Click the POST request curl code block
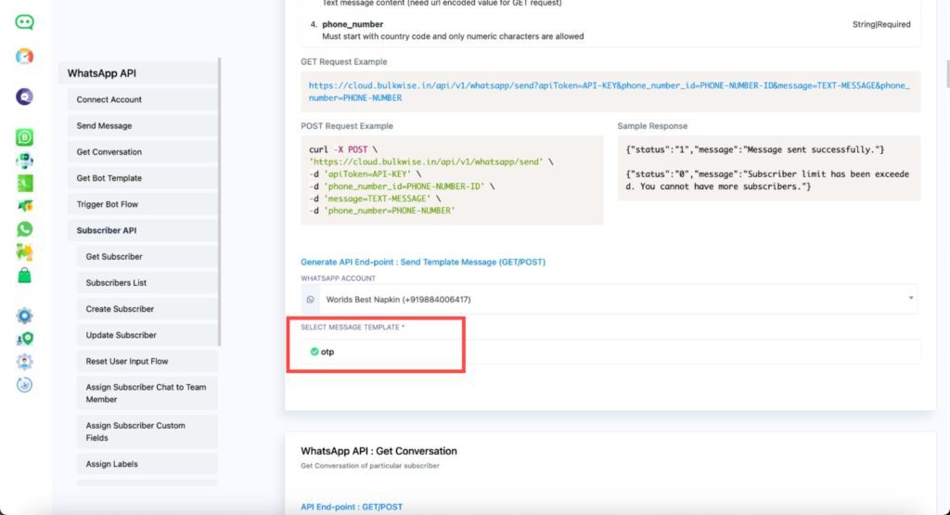Image resolution: width=950 pixels, height=515 pixels. click(x=452, y=180)
